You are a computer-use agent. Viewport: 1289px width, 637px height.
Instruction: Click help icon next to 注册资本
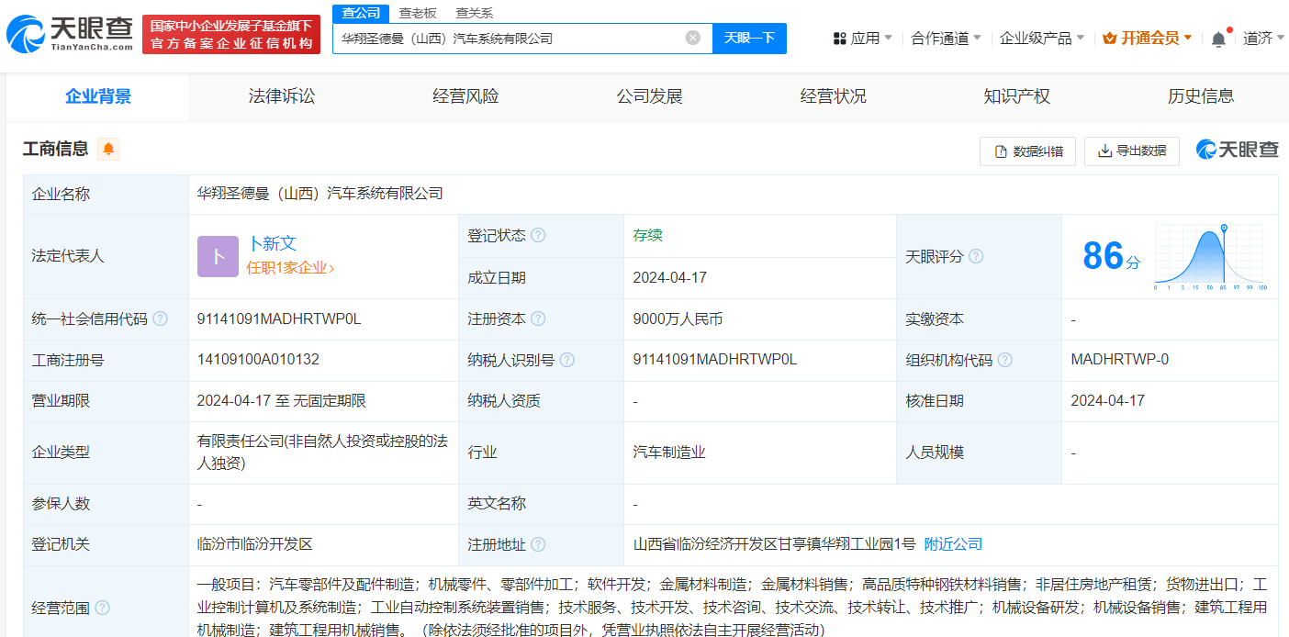(538, 318)
